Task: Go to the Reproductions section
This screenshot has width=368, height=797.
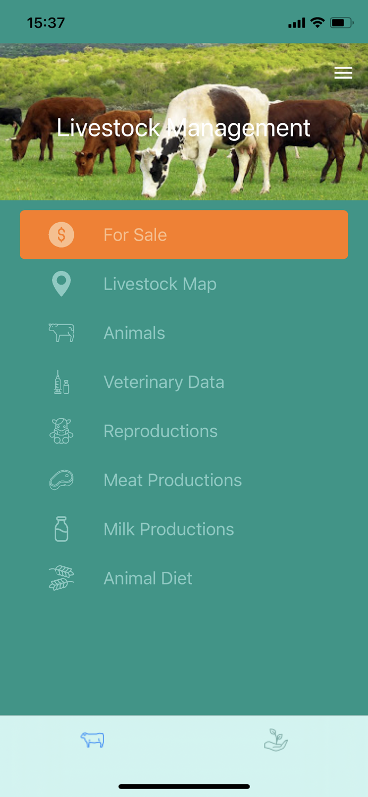Action: coord(160,431)
